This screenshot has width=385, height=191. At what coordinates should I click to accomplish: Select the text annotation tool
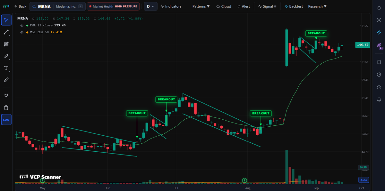click(6, 68)
